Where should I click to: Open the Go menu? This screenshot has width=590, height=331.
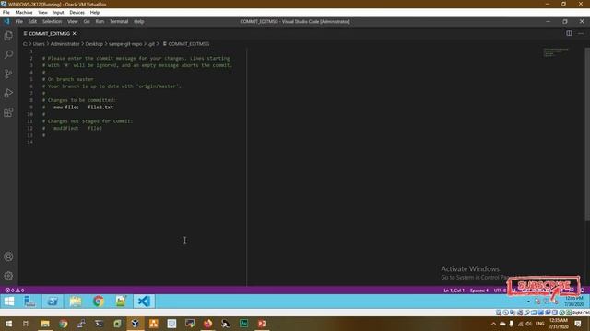87,22
